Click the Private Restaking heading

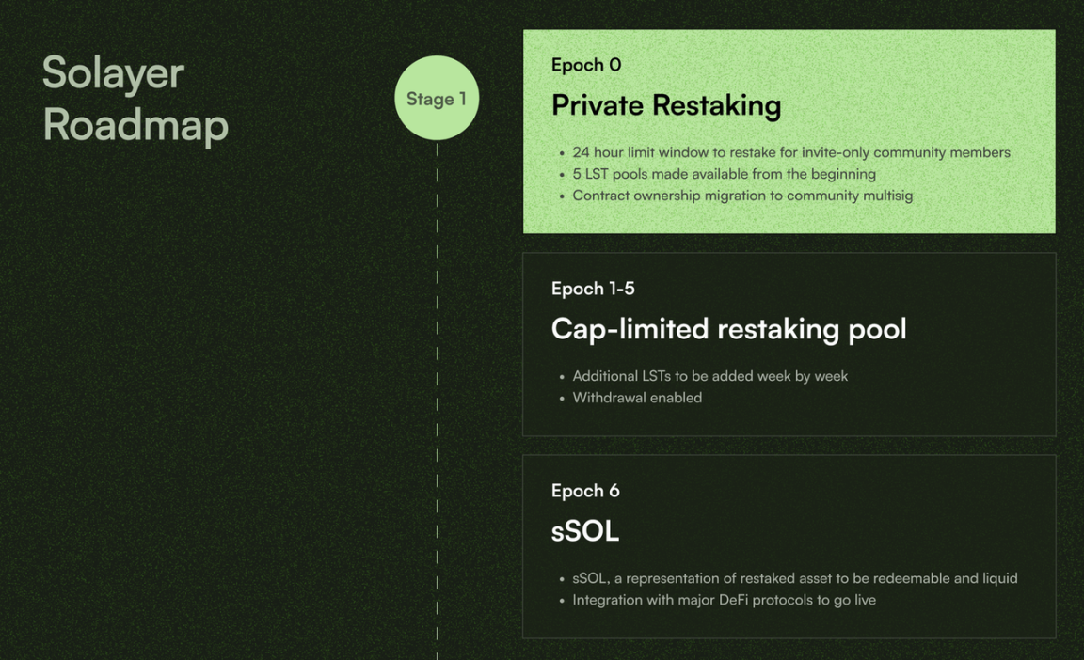(x=666, y=105)
